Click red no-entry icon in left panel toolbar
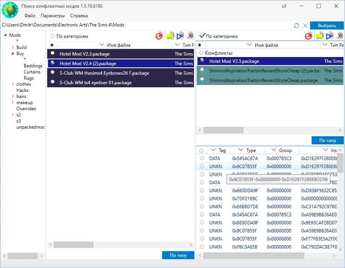Screen dimensions: 345x268 tap(159, 36)
